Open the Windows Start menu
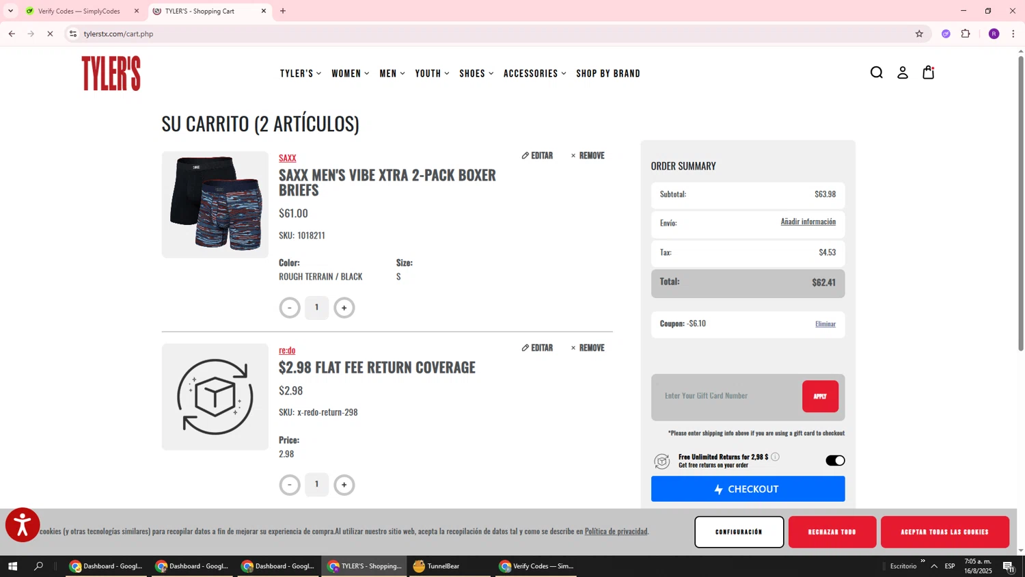The height and width of the screenshot is (577, 1025). tap(12, 566)
